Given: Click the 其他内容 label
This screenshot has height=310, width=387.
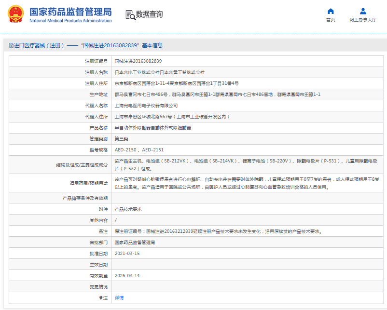Looking at the screenshot, I should pos(99,220).
